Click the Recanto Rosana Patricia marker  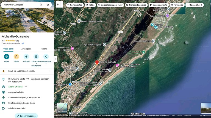coord(79,21)
